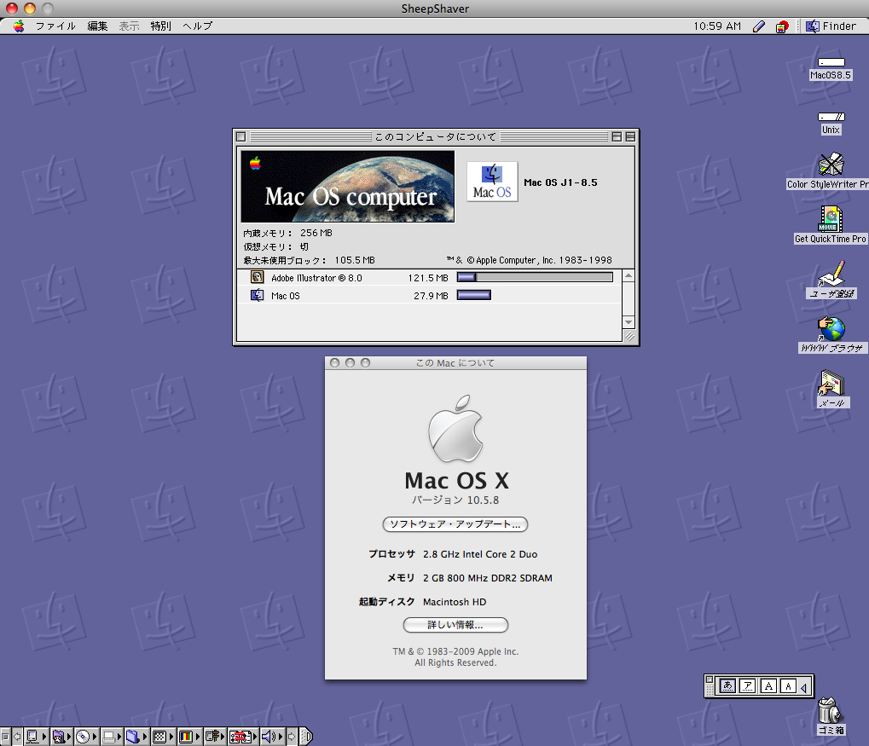Open the MacOS8.5 disk icon
The height and width of the screenshot is (746, 869).
point(831,62)
